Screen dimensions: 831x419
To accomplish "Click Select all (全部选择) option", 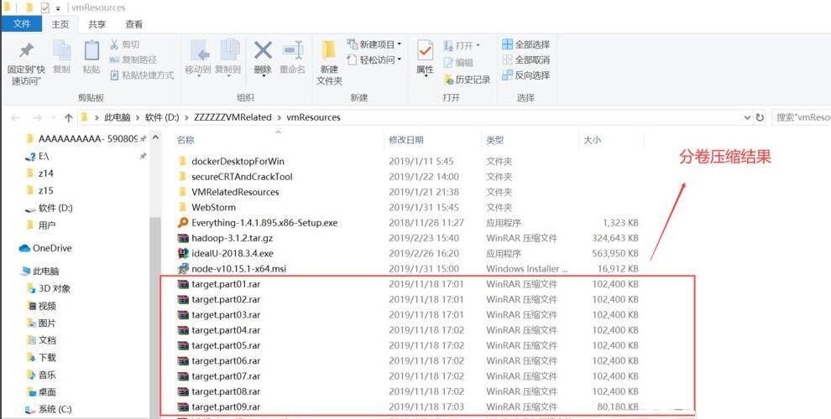I will click(x=526, y=44).
